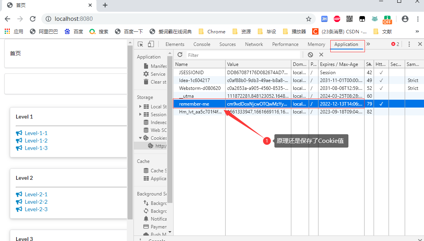Image resolution: width=424 pixels, height=241 pixels.
Task: Bookmark this page with star icon
Action: pos(309,19)
